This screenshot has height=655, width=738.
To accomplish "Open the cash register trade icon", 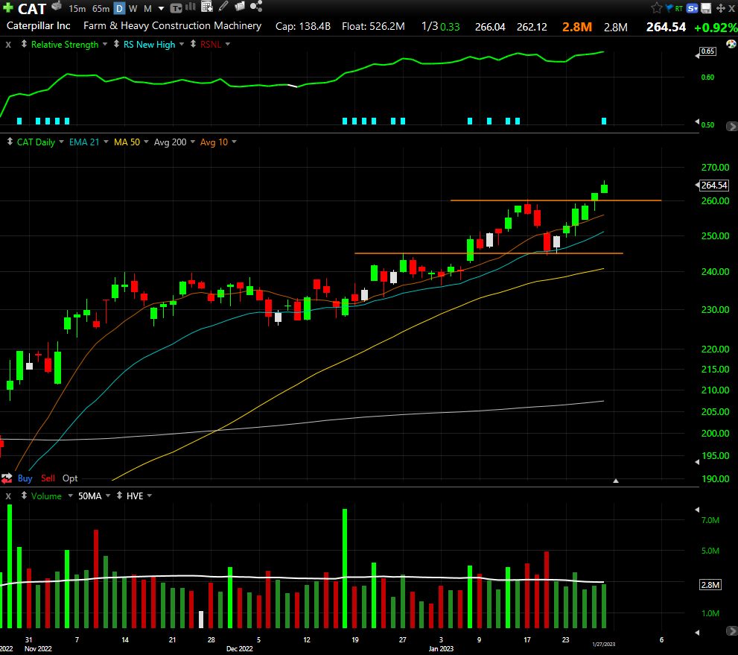I will pyautogui.click(x=57, y=7).
